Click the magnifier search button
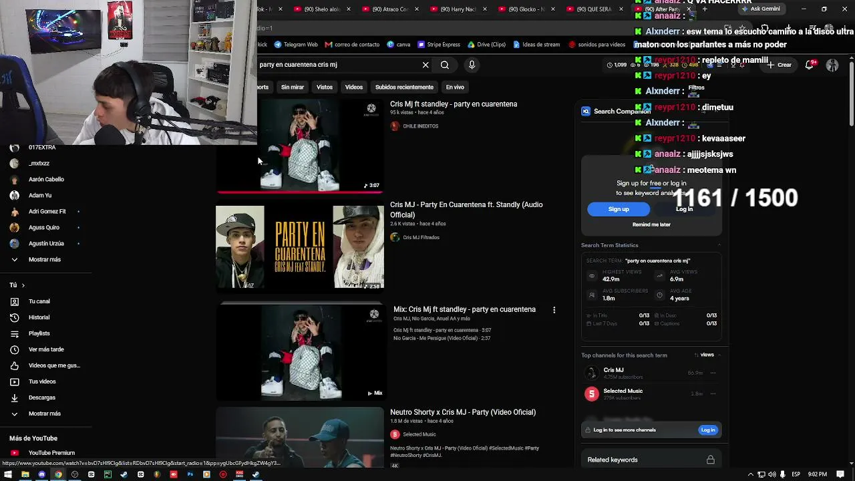Image resolution: width=855 pixels, height=481 pixels. click(x=445, y=65)
